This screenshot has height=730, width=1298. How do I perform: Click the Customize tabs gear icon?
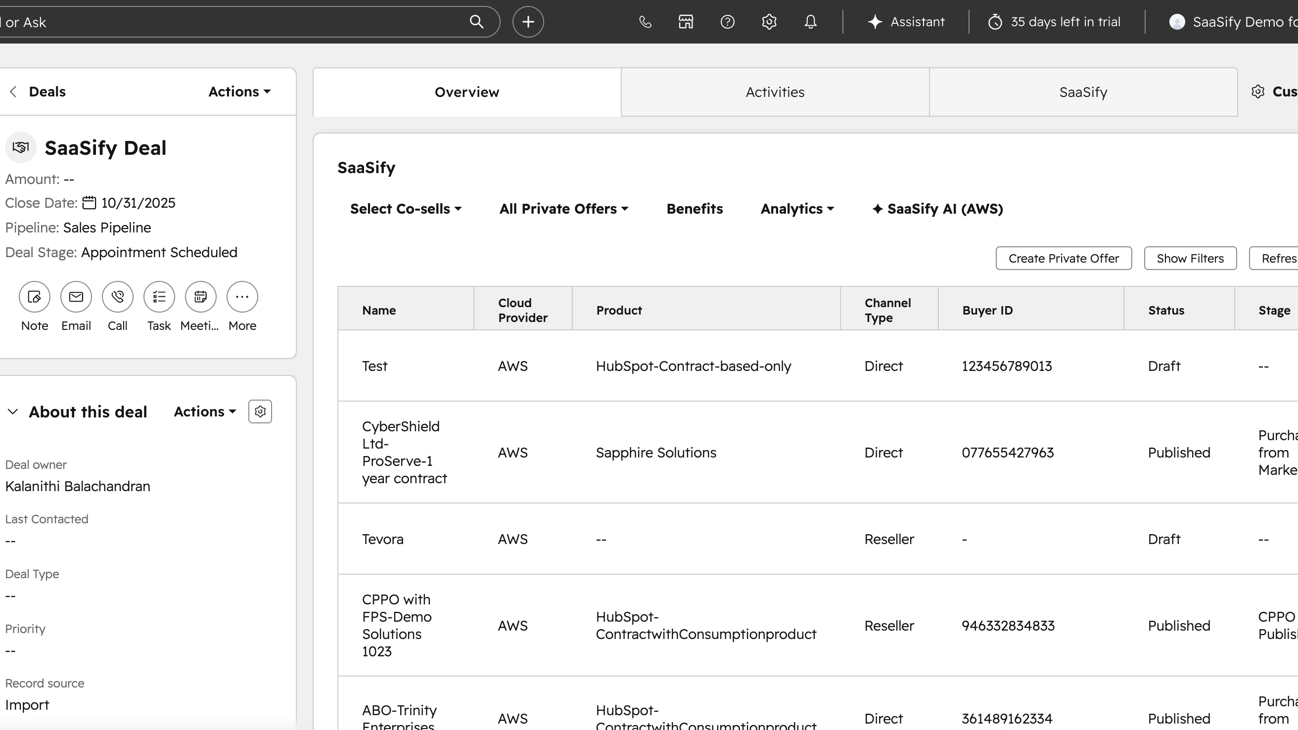click(1258, 91)
